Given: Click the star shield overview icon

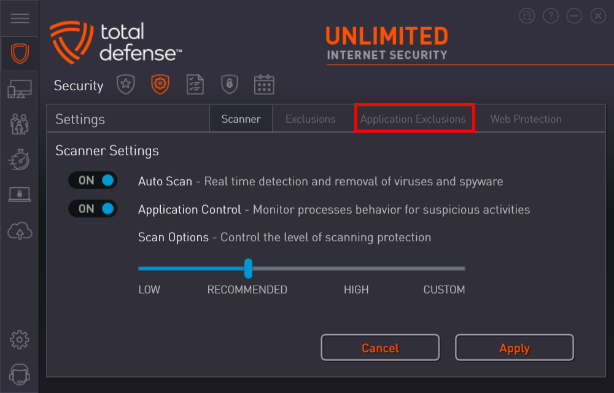Looking at the screenshot, I should [126, 85].
